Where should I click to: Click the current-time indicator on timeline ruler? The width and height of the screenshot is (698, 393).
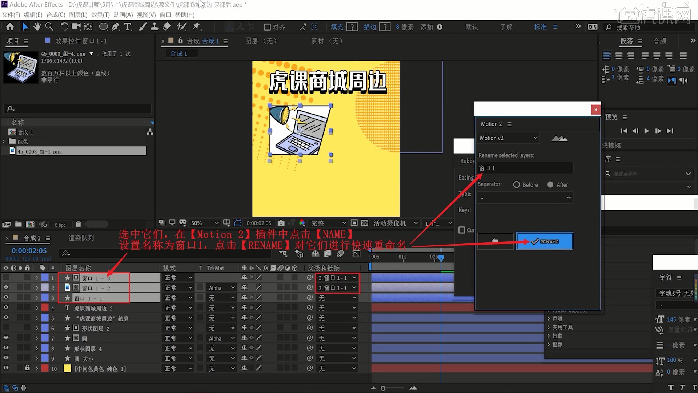tap(441, 258)
